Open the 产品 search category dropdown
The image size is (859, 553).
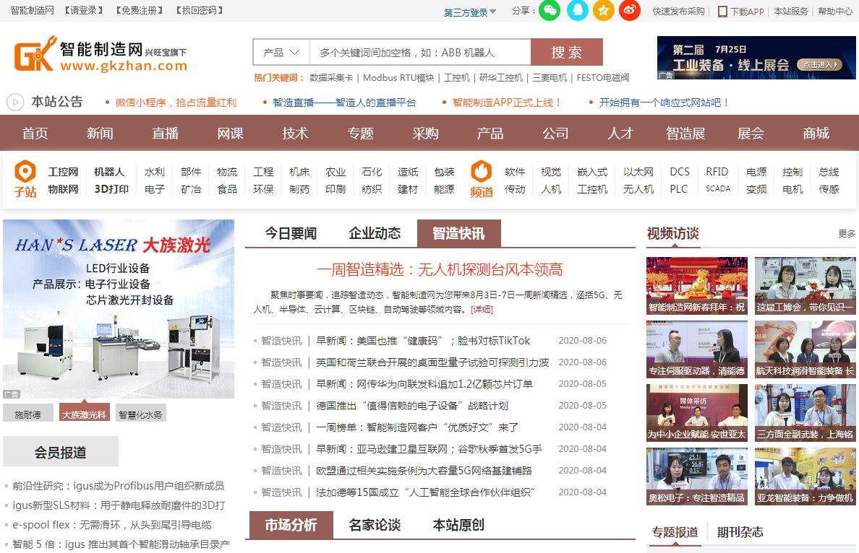[x=281, y=53]
